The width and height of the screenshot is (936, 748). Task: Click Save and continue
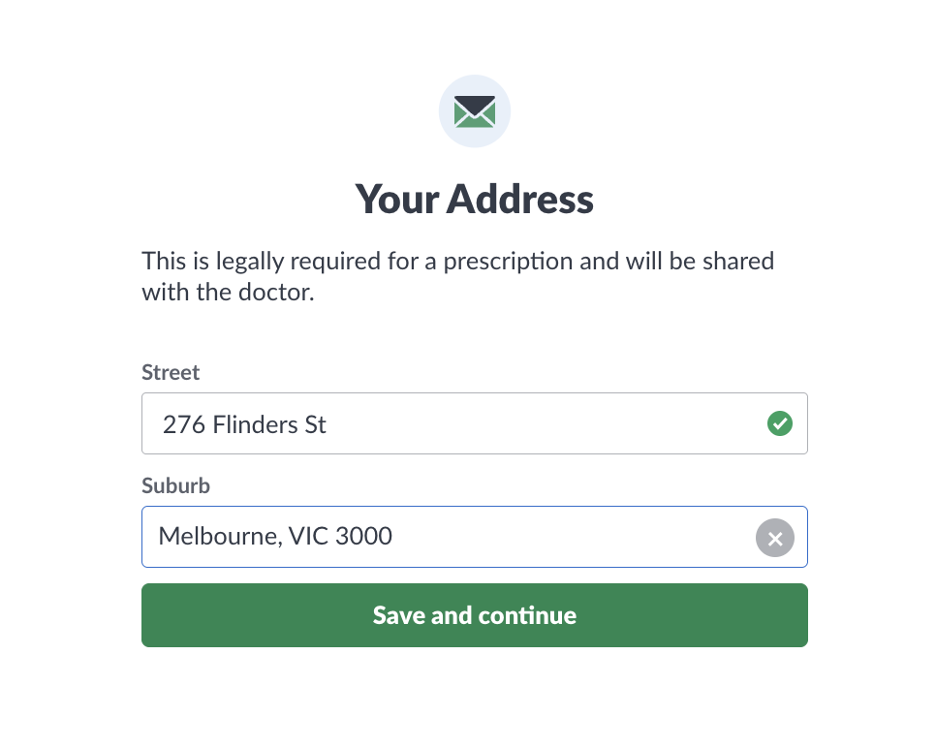474,615
